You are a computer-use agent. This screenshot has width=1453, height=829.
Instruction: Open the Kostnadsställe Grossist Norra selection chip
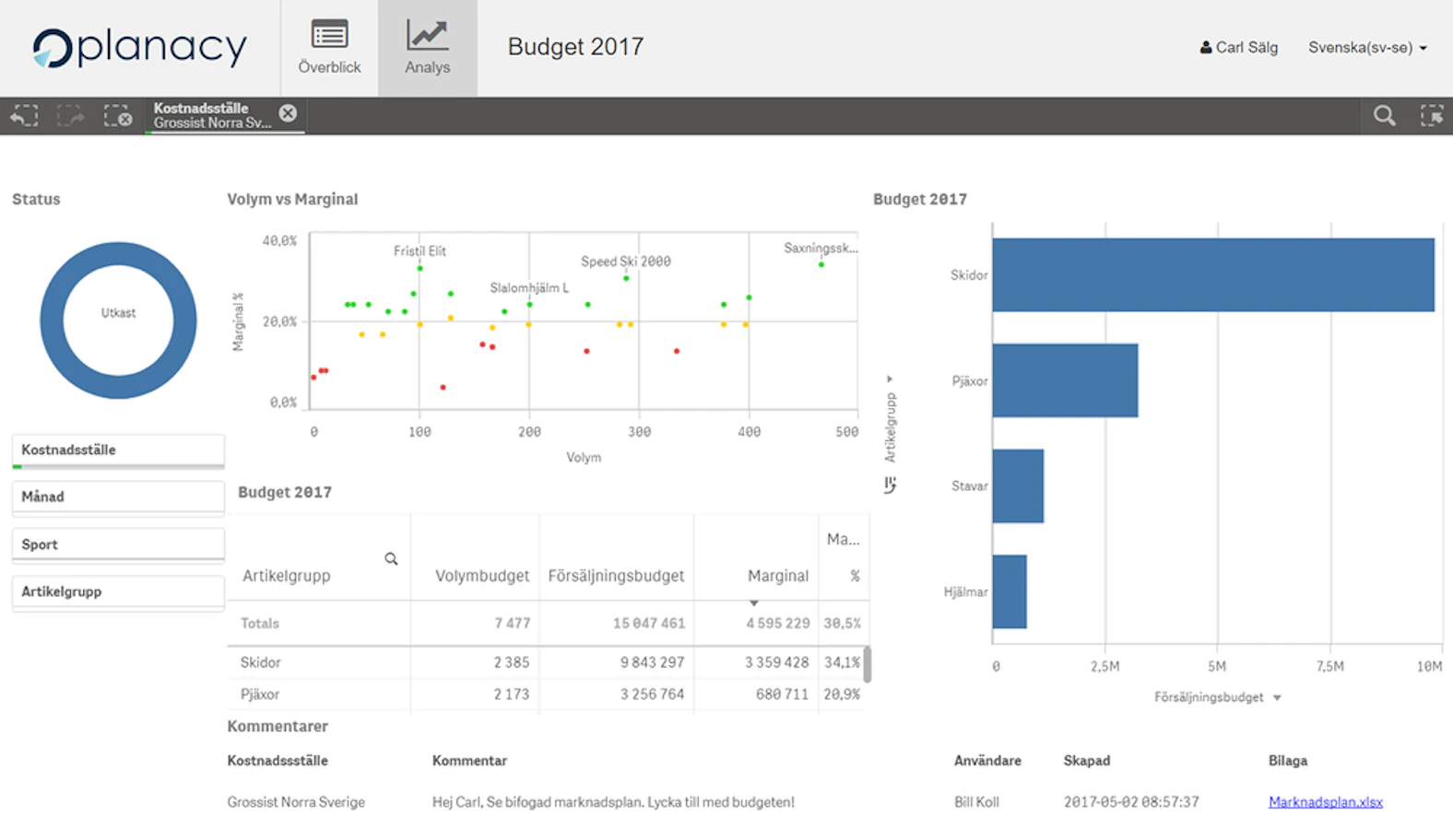pyautogui.click(x=213, y=115)
